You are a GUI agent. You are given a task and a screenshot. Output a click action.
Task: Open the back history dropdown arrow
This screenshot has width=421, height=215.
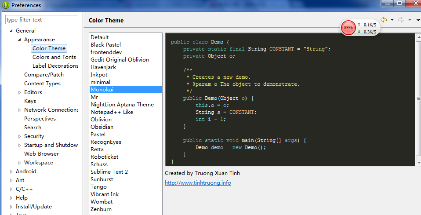(x=392, y=20)
